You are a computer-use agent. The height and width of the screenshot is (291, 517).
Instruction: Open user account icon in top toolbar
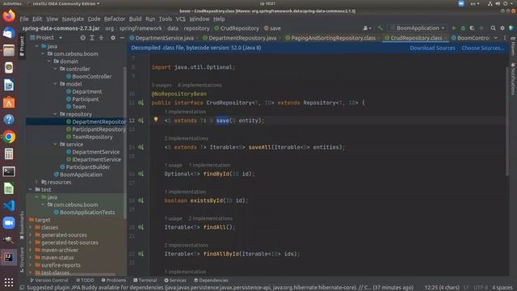(366, 28)
